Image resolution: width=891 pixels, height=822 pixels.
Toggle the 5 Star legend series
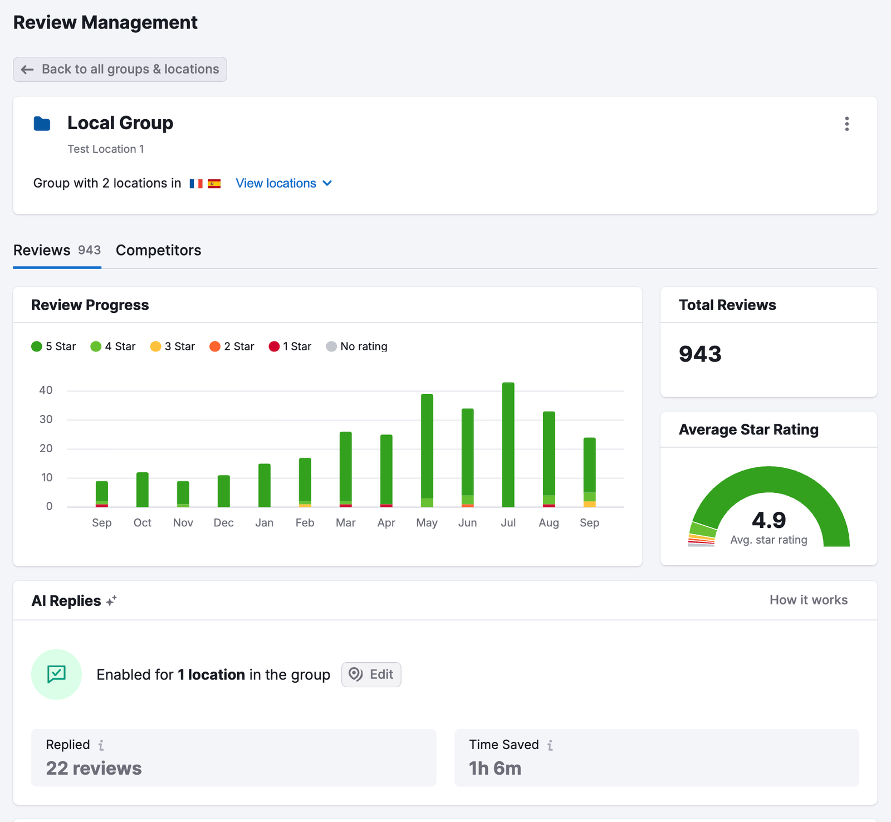[53, 346]
